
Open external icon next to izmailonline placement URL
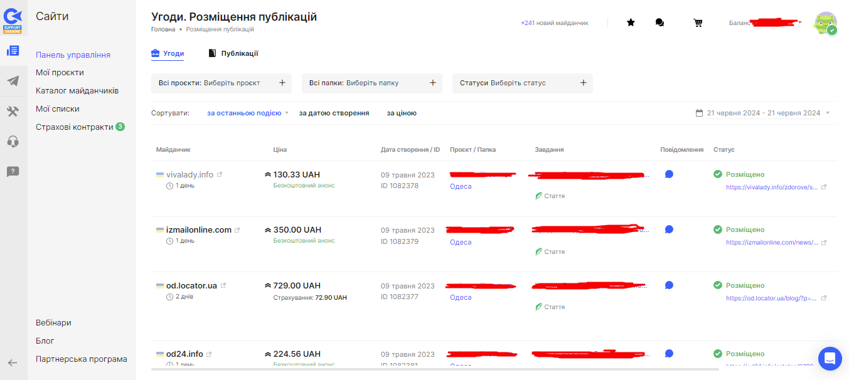824,243
